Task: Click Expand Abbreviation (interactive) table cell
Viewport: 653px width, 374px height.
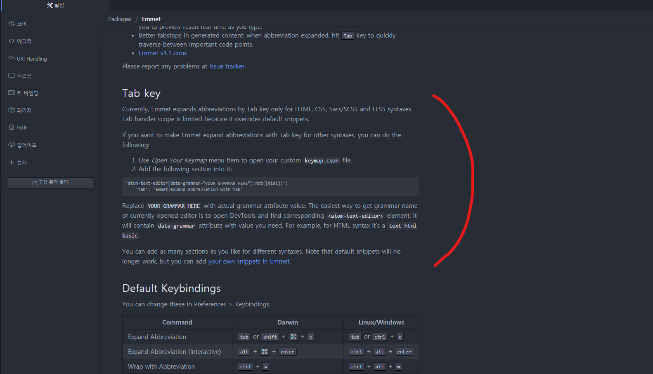Action: point(177,352)
